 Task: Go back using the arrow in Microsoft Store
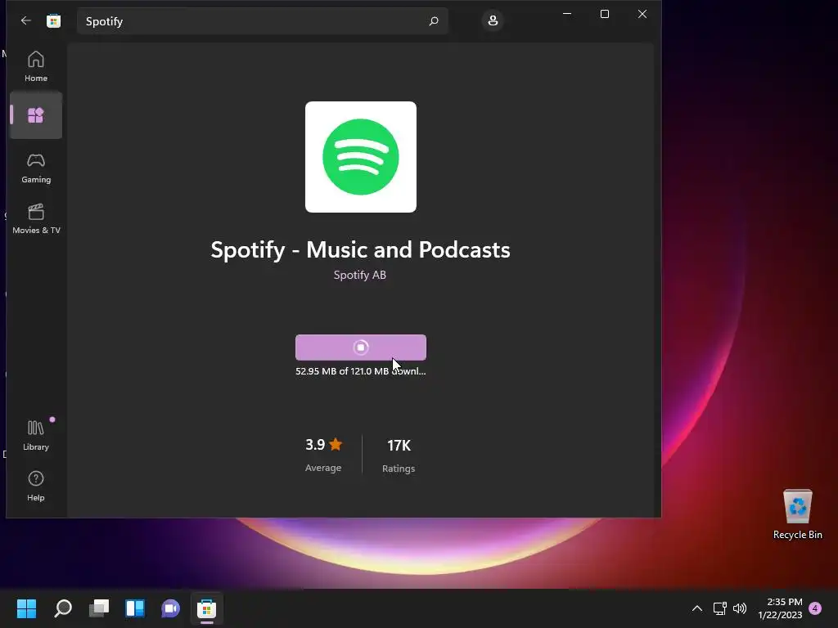click(x=25, y=20)
